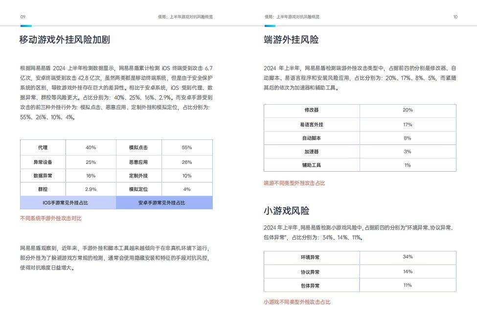Click the 17% cell beside 易语言外挂
The width and height of the screenshot is (477, 336).
coord(408,125)
